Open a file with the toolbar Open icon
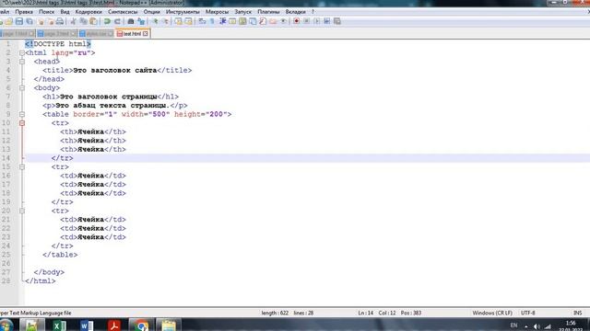 pyautogui.click(x=8, y=21)
